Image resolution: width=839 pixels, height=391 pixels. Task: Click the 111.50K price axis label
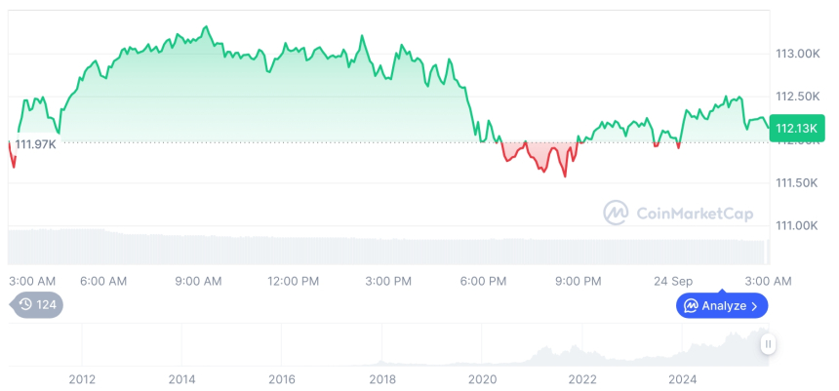[x=796, y=183]
